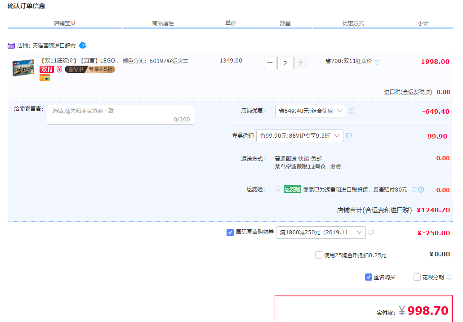This screenshot has height=322, width=463.
Task: Click the quantity field showing 2
Action: tap(285, 63)
